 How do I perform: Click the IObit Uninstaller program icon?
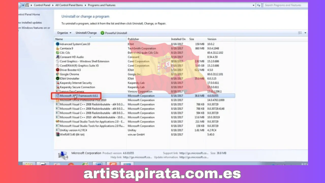[x=58, y=79]
